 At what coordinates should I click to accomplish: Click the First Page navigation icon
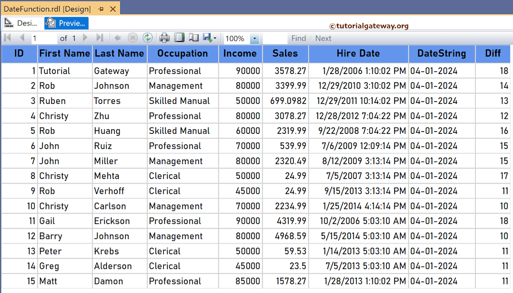coord(7,37)
